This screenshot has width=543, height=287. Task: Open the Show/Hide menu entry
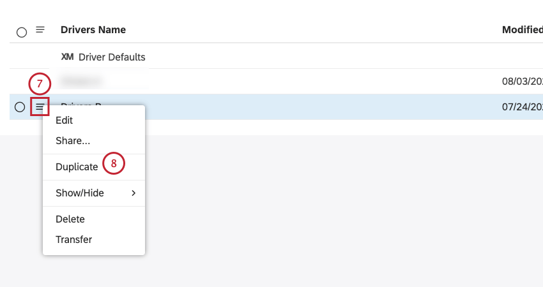pos(94,193)
